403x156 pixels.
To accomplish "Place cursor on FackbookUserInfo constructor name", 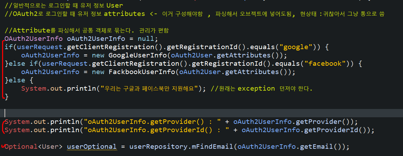I will coord(142,72).
